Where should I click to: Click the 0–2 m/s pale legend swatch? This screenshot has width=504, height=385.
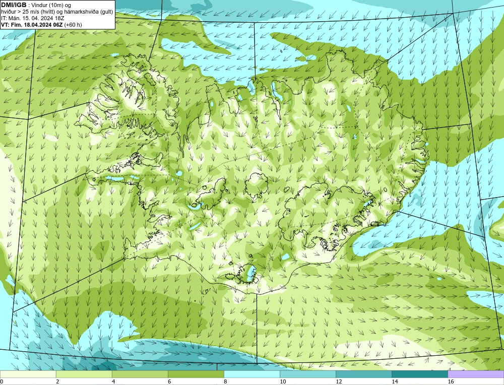(x=28, y=374)
